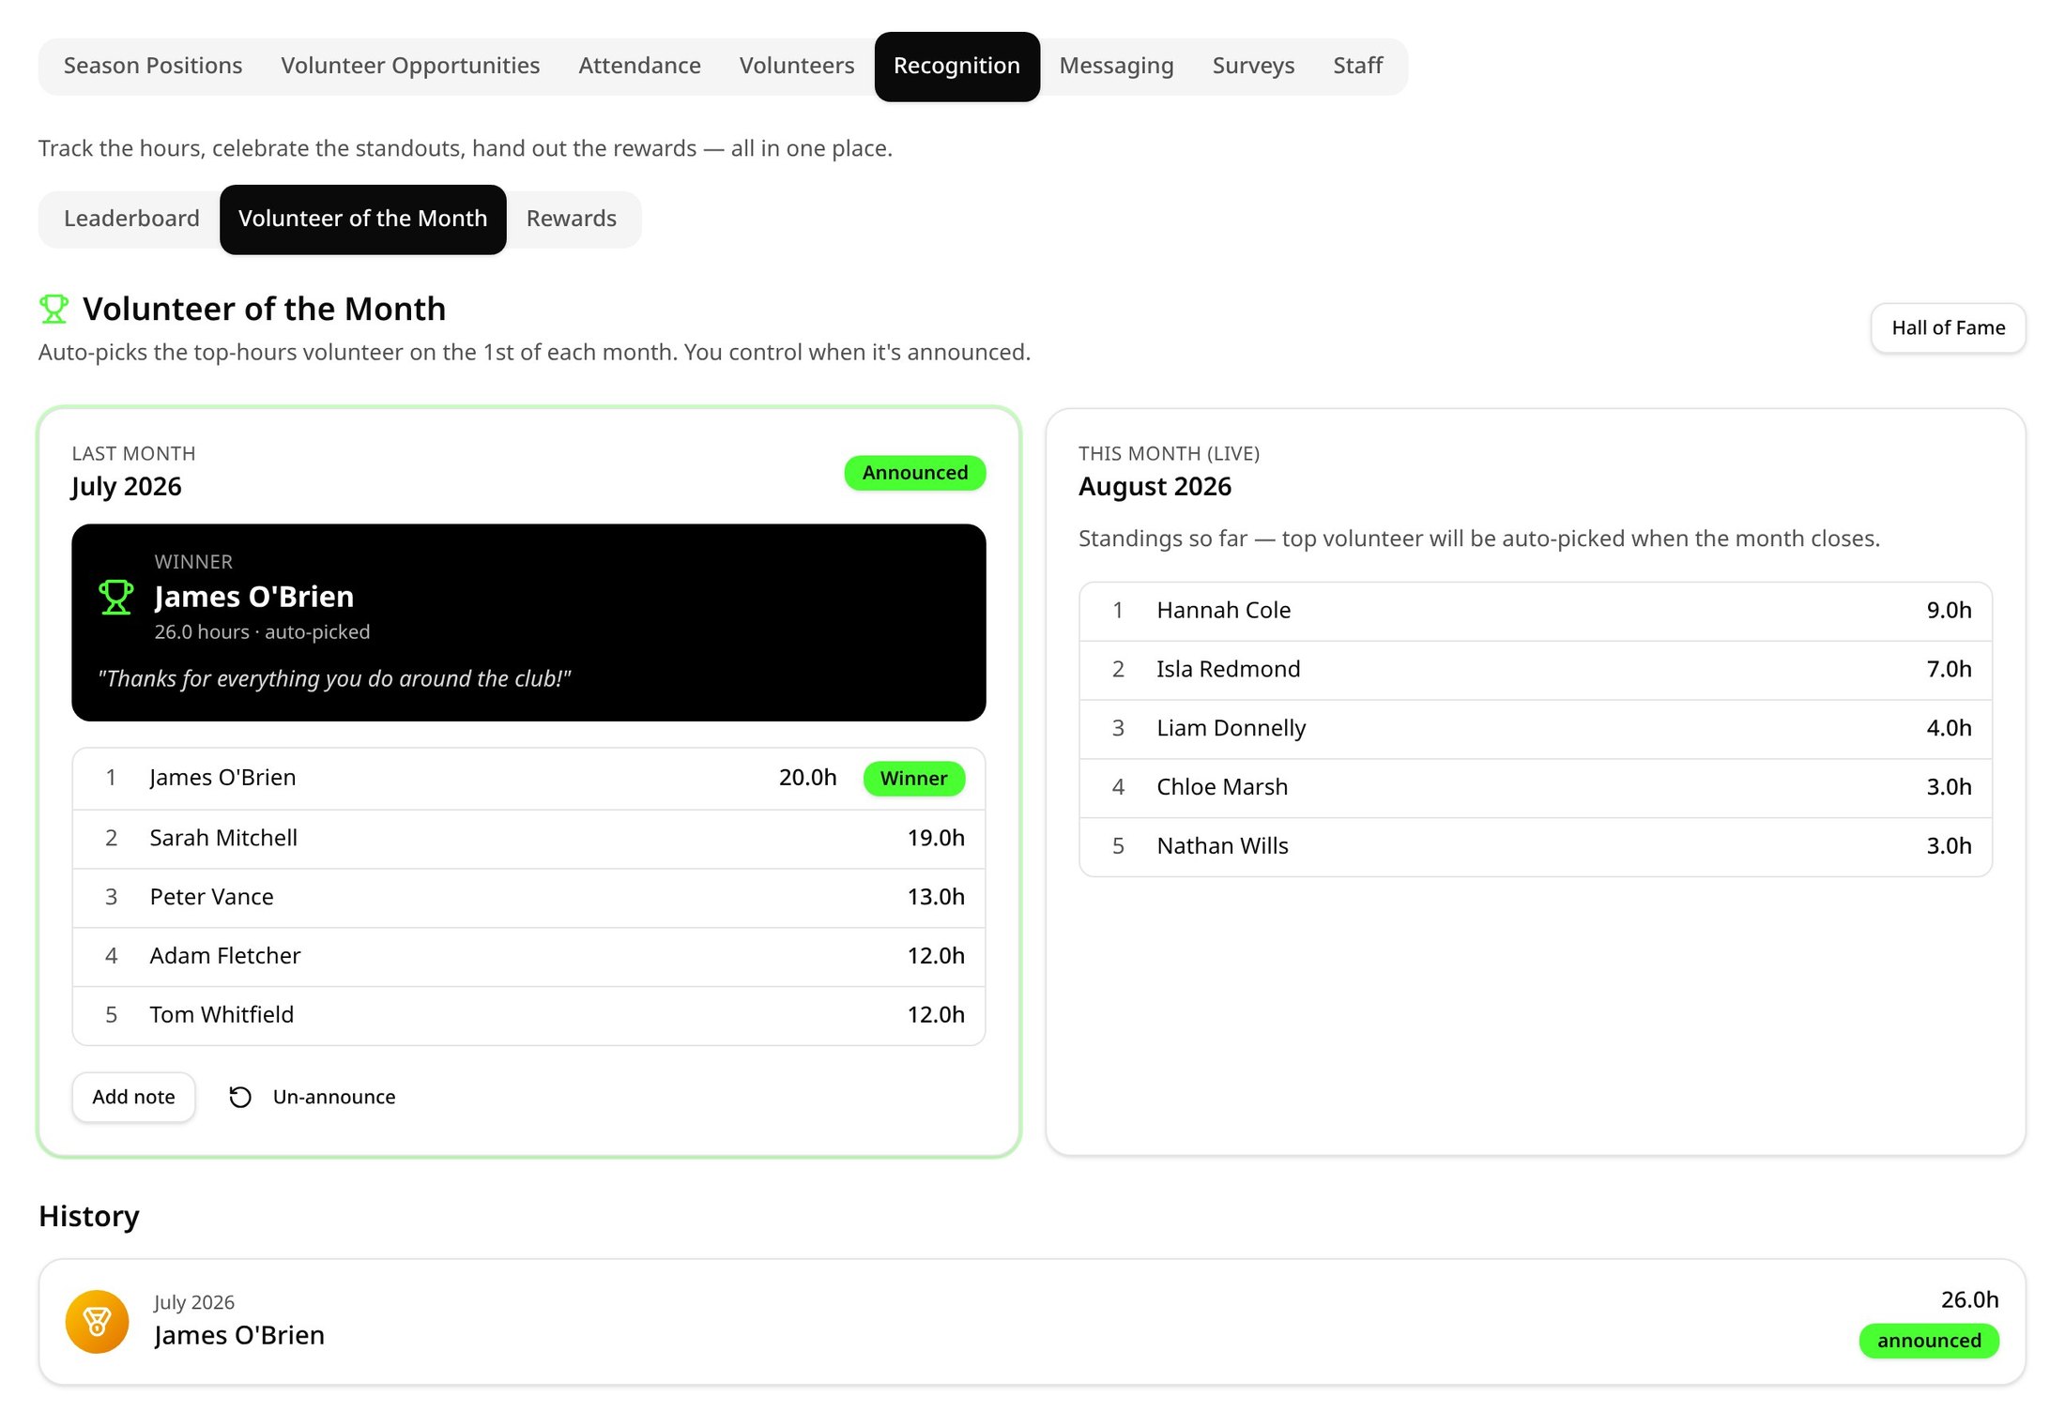2065x1411 pixels.
Task: Click Hannah Cole's 9.0h value
Action: 1949,611
